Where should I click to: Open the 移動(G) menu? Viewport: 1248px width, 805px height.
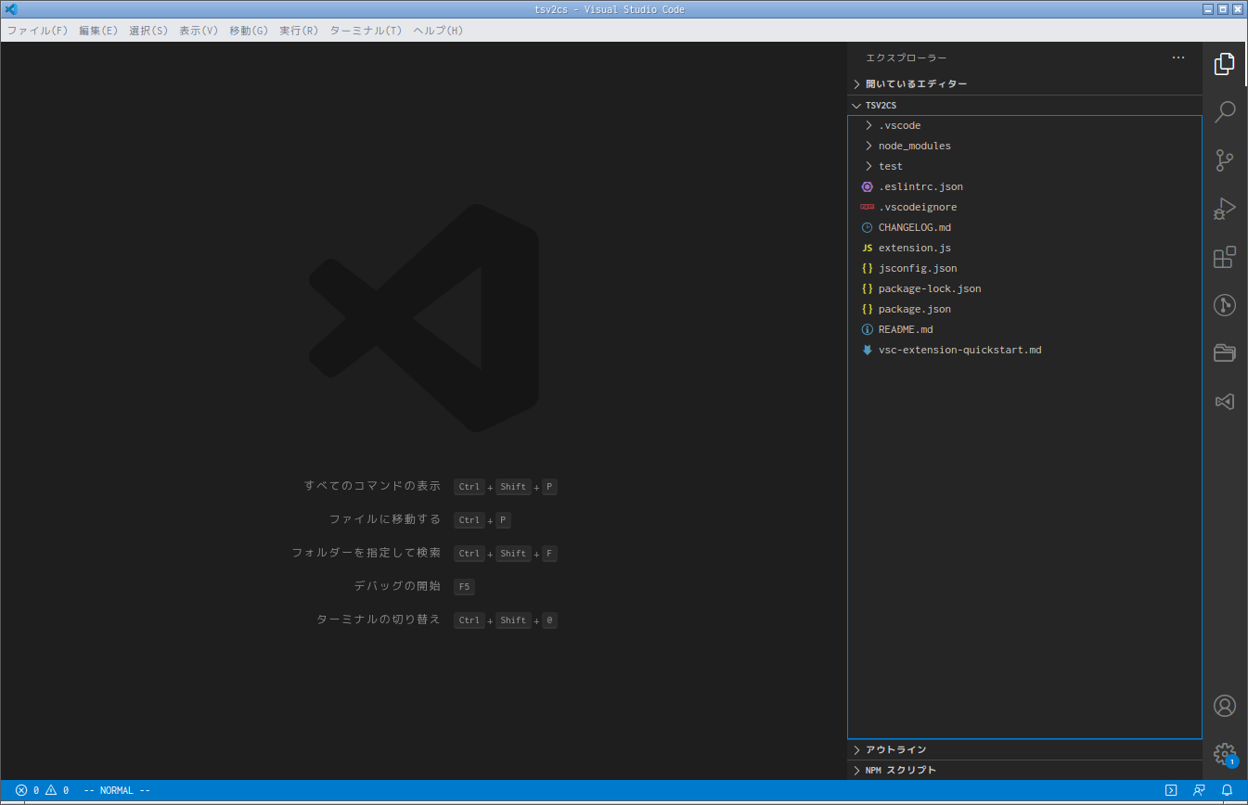pos(248,31)
